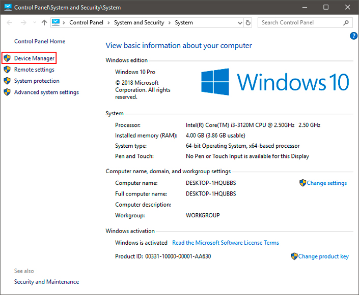Refresh the Control Panel view
The width and height of the screenshot is (359, 295).
[248, 23]
